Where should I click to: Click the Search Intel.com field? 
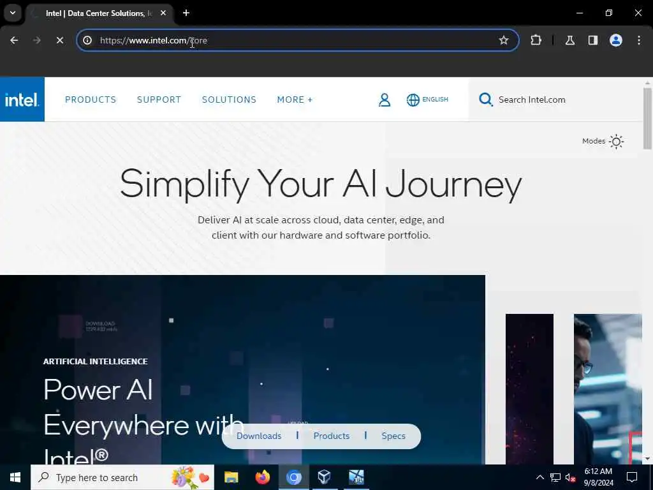555,100
